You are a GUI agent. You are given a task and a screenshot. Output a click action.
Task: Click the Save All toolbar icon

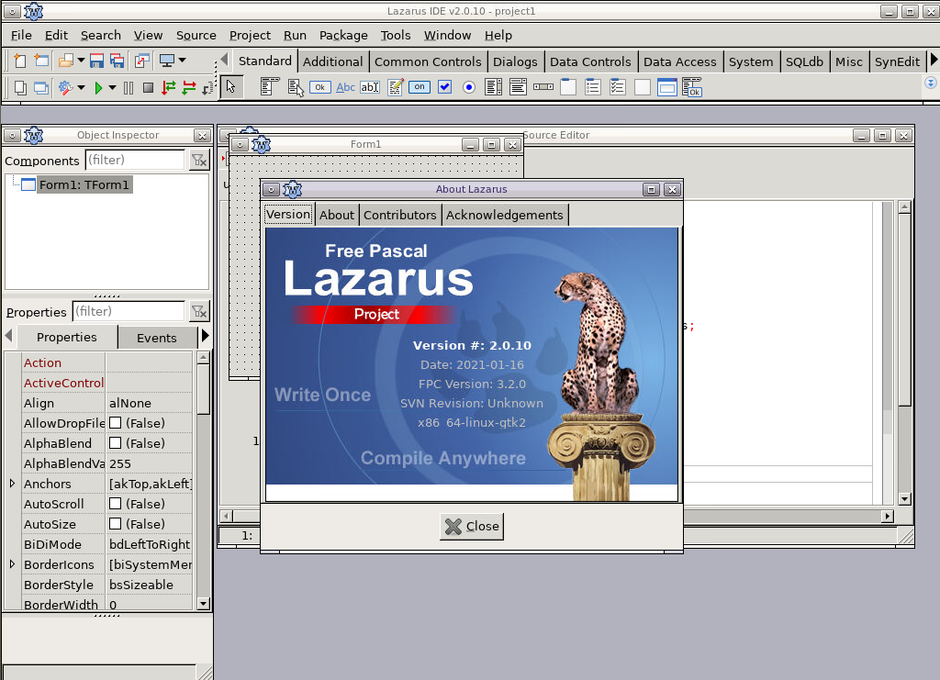click(x=117, y=61)
